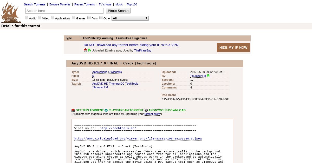This screenshot has width=312, height=163.
Task: Open the AnyDVD HD tag
Action: click(100, 84)
